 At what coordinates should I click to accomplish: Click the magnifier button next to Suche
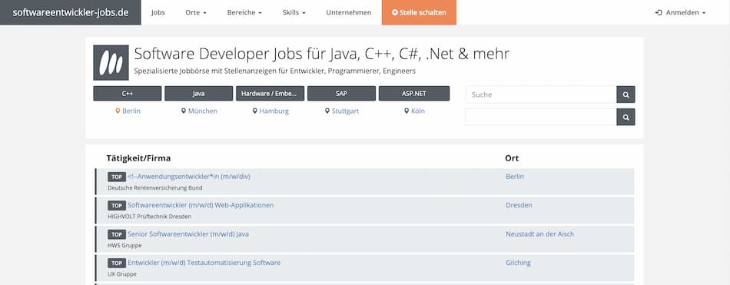[625, 94]
